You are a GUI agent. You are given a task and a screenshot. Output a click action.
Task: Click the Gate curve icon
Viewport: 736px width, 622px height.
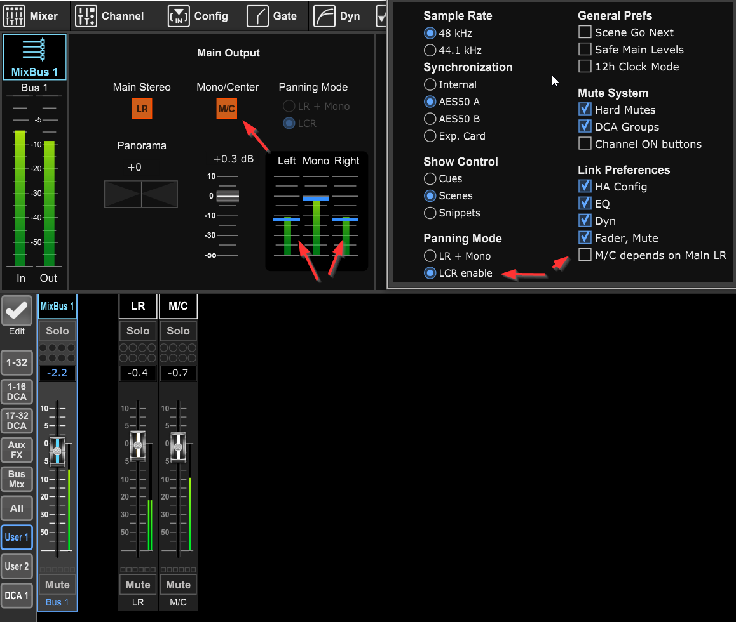[257, 16]
